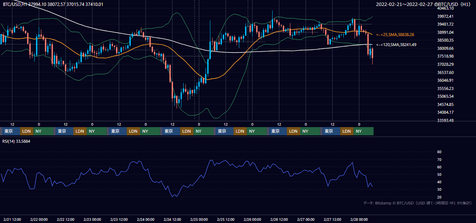Select the 120 SMA 38241.49 label

tap(396, 45)
